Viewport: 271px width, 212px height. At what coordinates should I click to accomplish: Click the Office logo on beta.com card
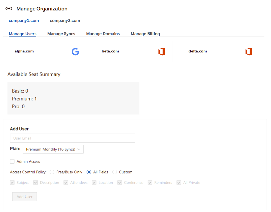pos(162,51)
